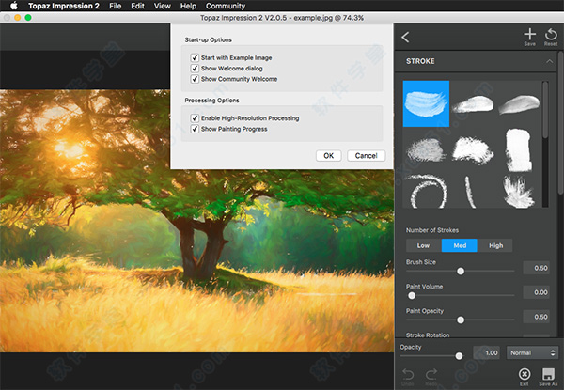Image resolution: width=564 pixels, height=390 pixels.
Task: Select the fluffy cloud-shaped brush stroke
Action: 473,150
